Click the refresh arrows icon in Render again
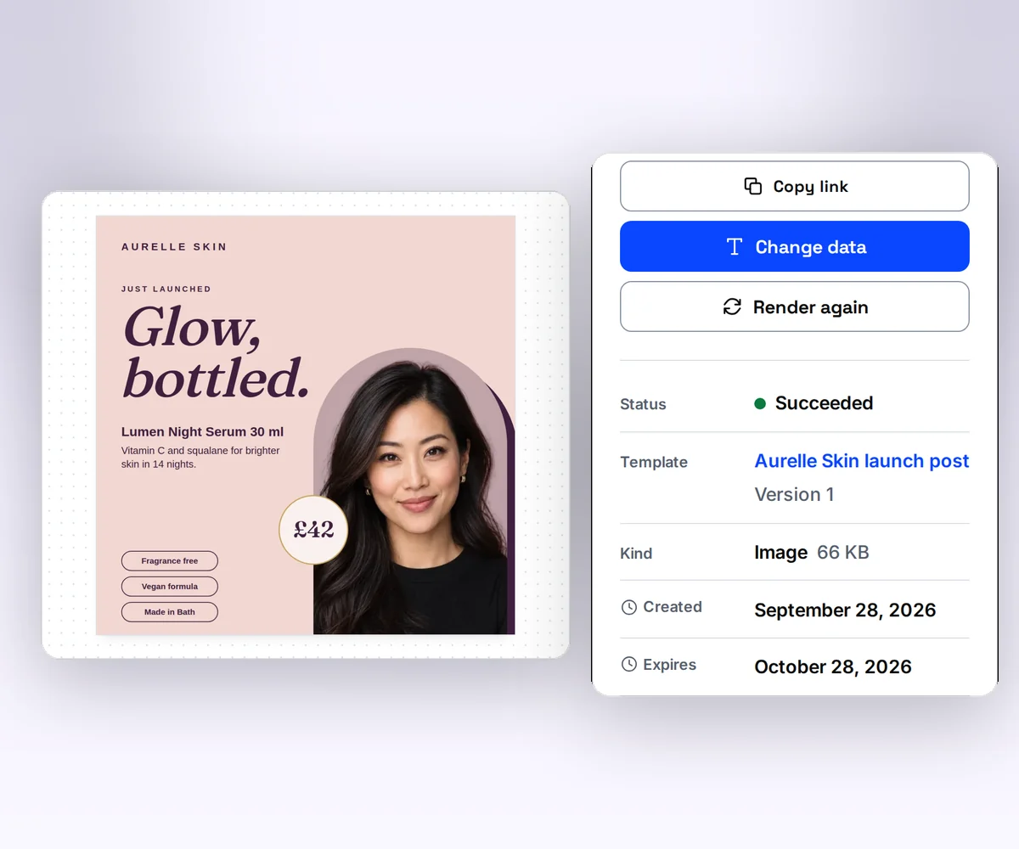 click(732, 306)
